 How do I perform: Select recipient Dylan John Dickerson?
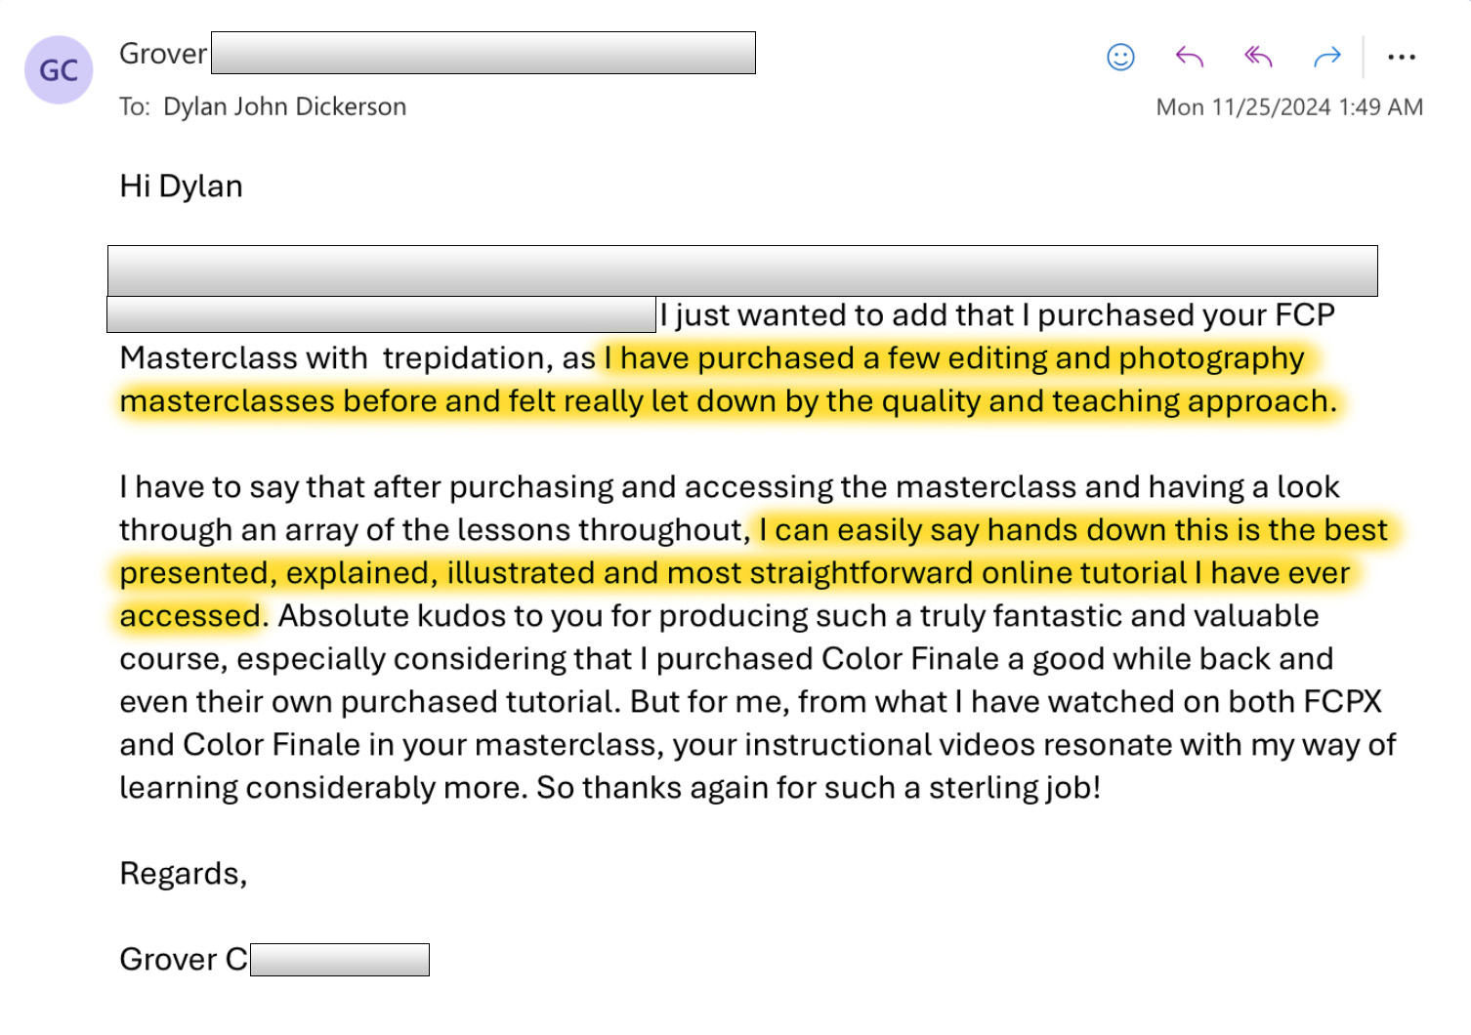pos(284,106)
